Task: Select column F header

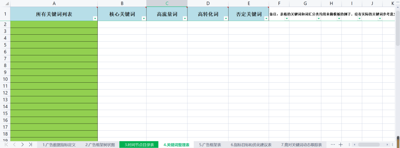Action: [279, 3]
